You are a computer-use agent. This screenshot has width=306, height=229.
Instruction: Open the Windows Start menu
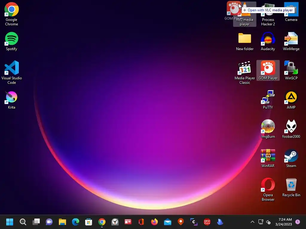point(10,222)
